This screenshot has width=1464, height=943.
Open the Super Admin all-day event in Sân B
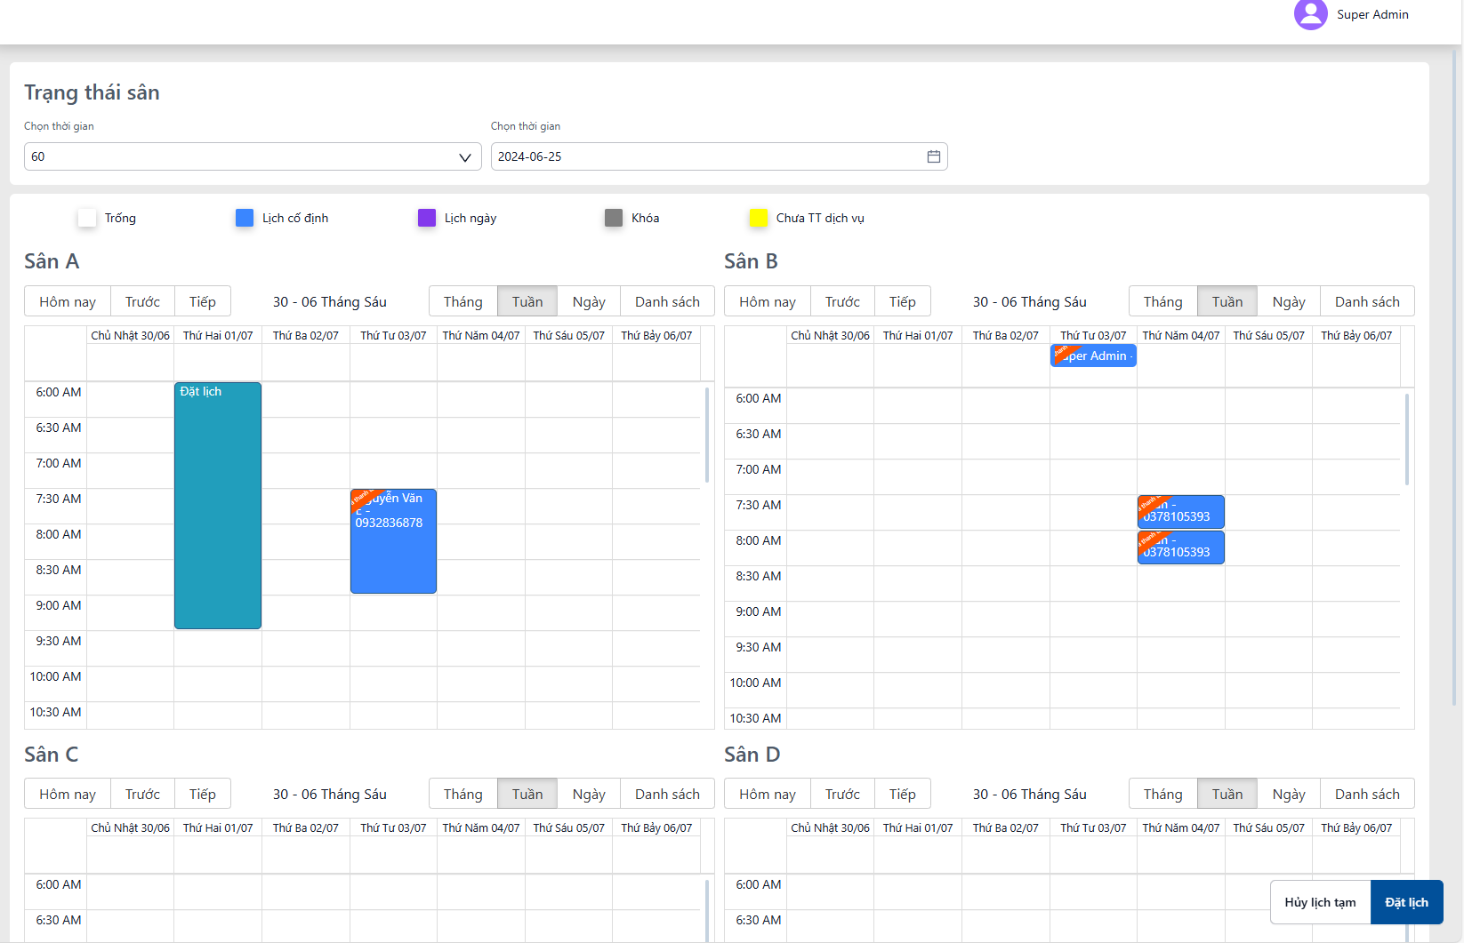[x=1093, y=356]
